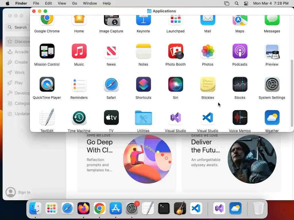This screenshot has width=294, height=220.
Task: Select Arcade in App Store sidebar
Action: 18,52
